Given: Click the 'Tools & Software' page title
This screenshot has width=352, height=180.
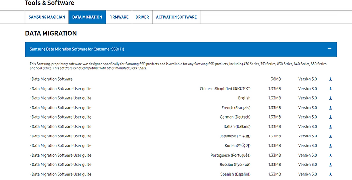Looking at the screenshot, I should pyautogui.click(x=49, y=3).
